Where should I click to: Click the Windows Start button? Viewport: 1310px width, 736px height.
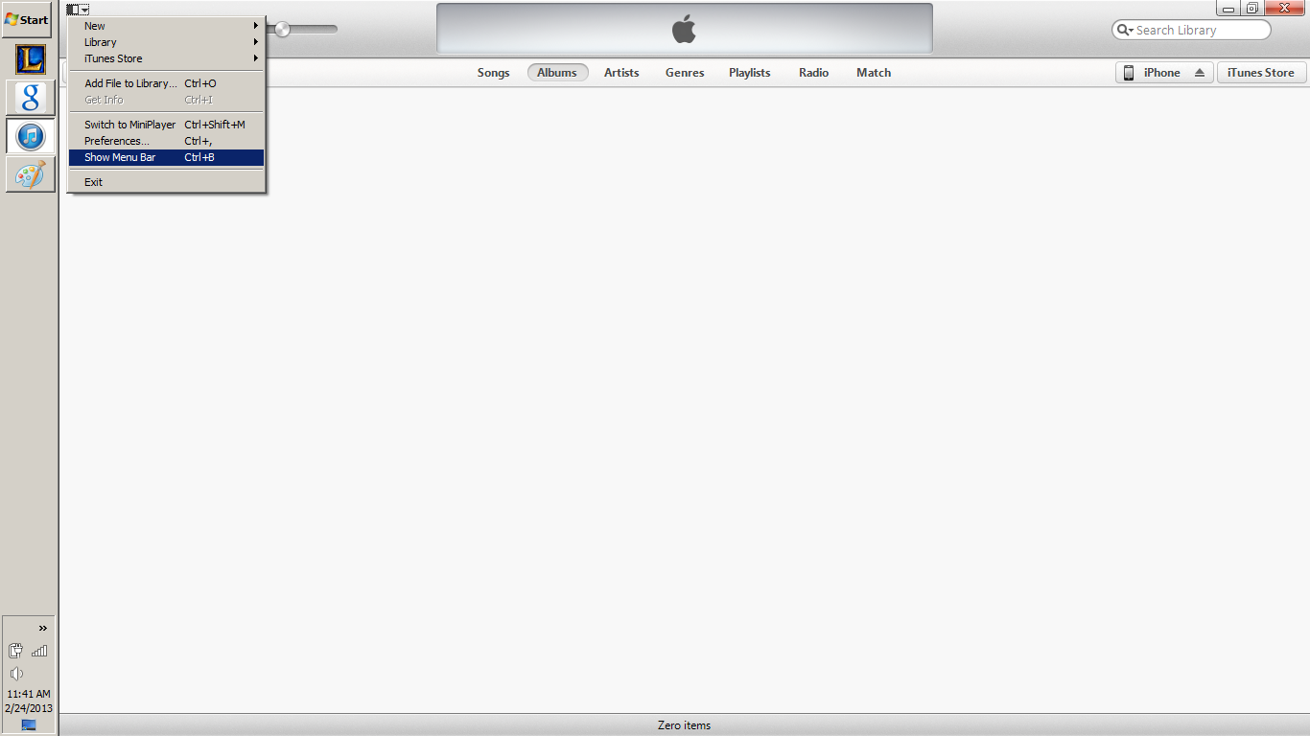(27, 19)
